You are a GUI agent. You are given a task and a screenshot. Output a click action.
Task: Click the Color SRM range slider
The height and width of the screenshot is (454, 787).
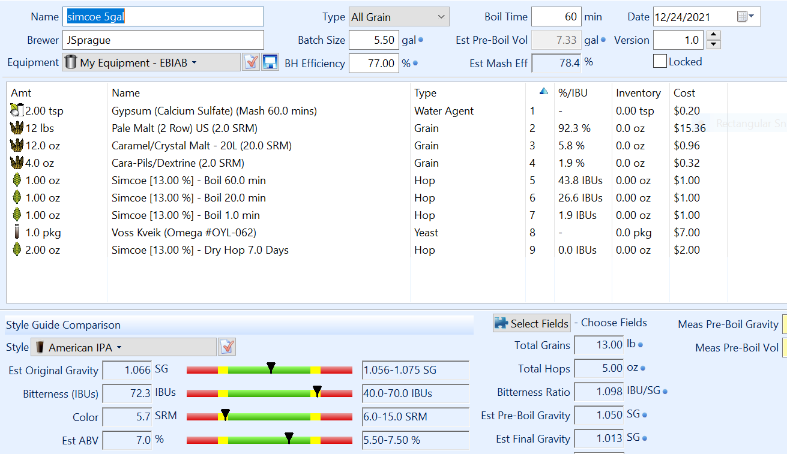click(270, 416)
